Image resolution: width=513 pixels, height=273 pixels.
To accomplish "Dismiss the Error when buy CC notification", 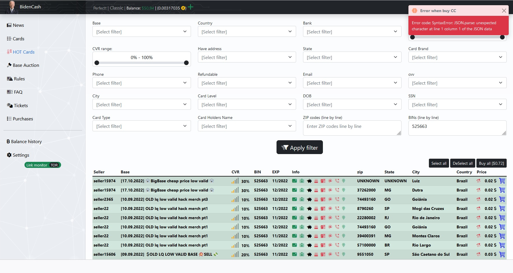I will click(x=504, y=11).
